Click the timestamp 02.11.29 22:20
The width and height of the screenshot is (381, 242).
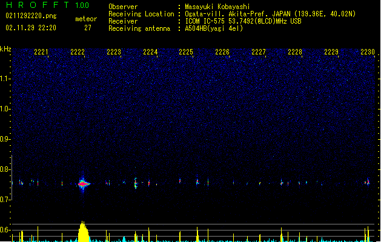(x=31, y=28)
